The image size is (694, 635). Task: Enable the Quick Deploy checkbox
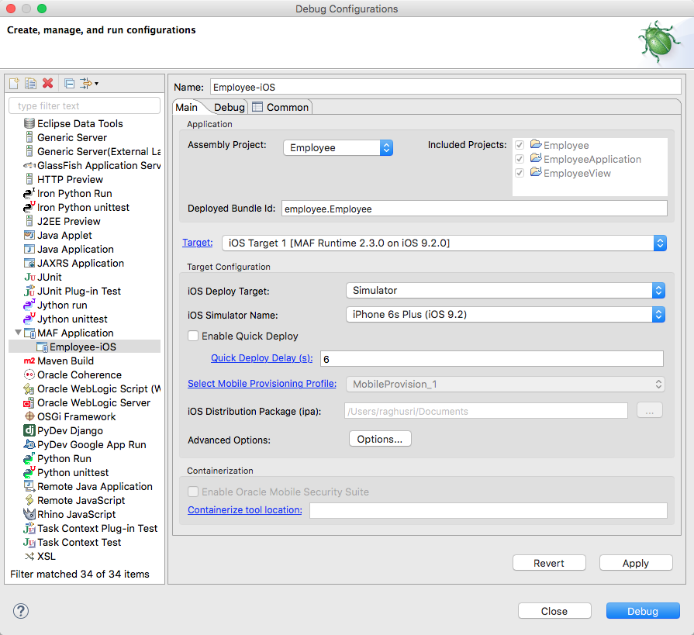click(x=193, y=336)
